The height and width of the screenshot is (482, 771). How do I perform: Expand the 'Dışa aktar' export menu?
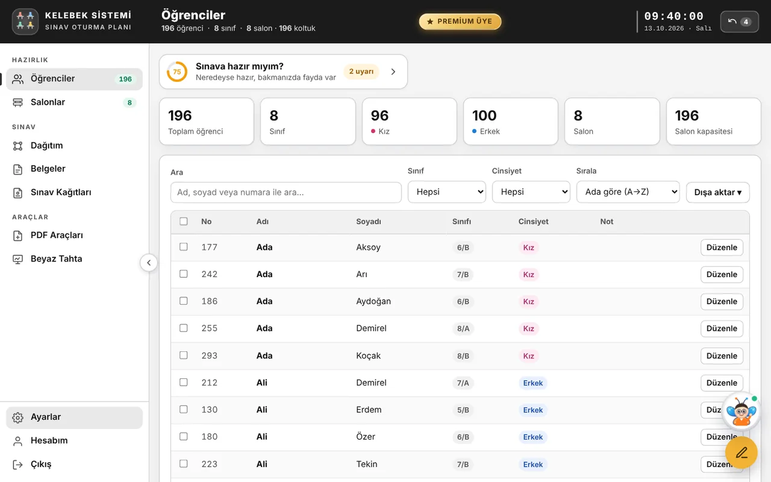(718, 193)
